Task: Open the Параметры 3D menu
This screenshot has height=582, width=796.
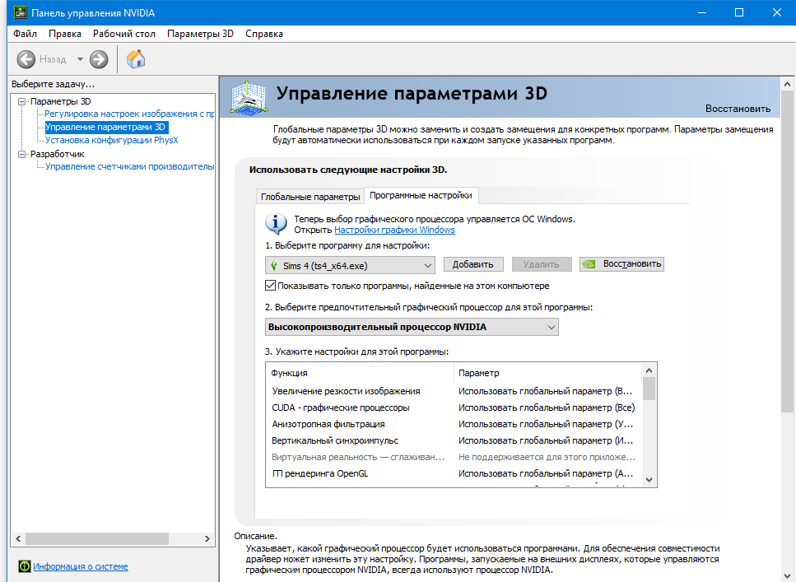Action: (x=200, y=34)
